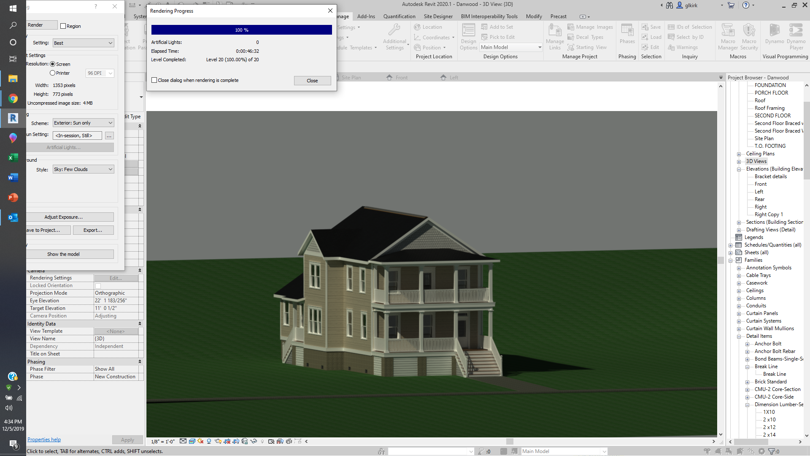
Task: Open the Add-Ins ribbon tab
Action: coord(366,16)
